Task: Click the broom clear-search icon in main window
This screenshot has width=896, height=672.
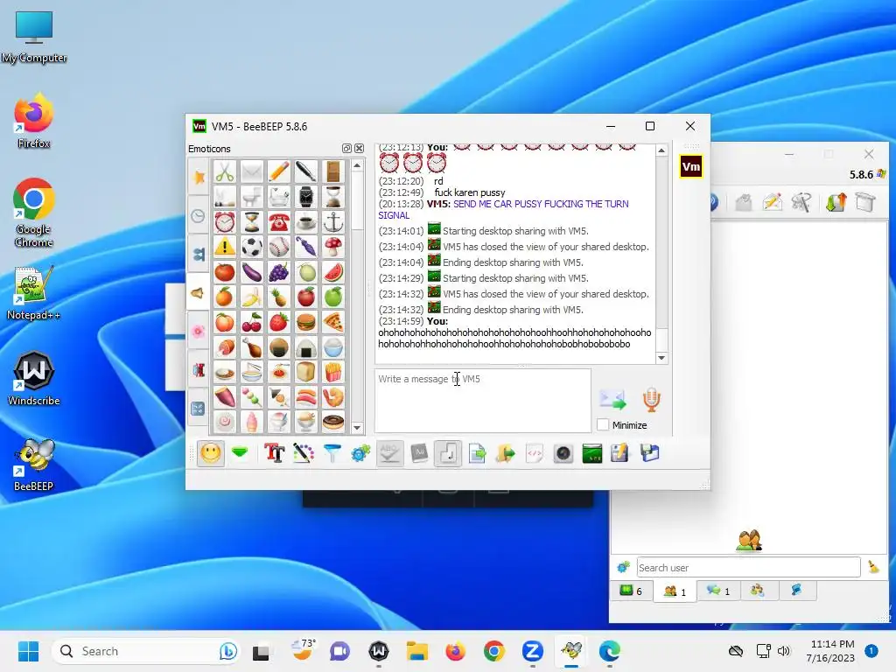Action: pos(873,567)
